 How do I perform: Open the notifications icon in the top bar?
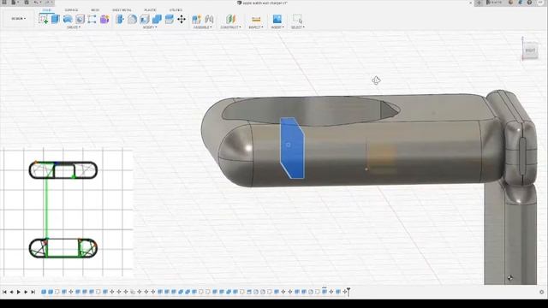coord(521,3)
